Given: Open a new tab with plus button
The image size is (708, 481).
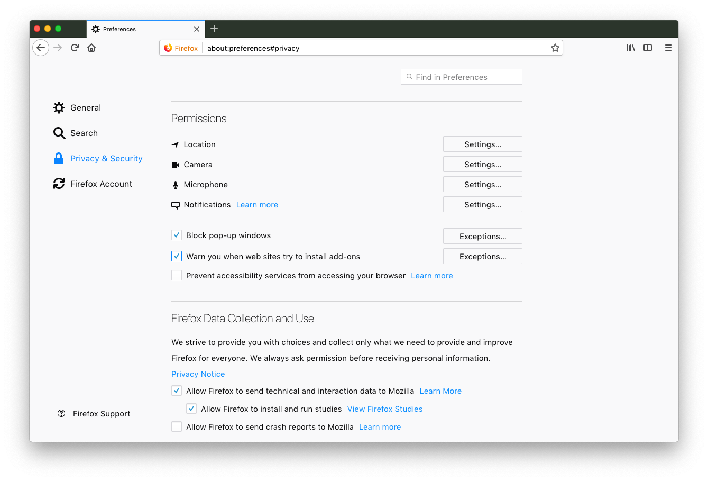Looking at the screenshot, I should [214, 29].
